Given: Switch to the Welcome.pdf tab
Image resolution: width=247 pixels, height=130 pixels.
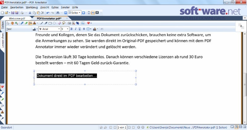Looking at the screenshot, I should [x=17, y=18].
